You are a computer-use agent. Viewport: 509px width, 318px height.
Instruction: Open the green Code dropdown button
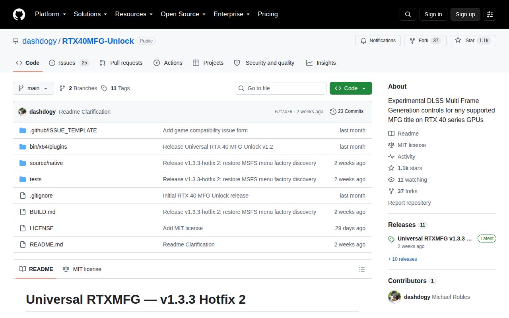[351, 88]
